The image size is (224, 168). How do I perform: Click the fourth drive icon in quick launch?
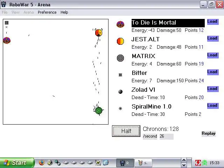90,163
